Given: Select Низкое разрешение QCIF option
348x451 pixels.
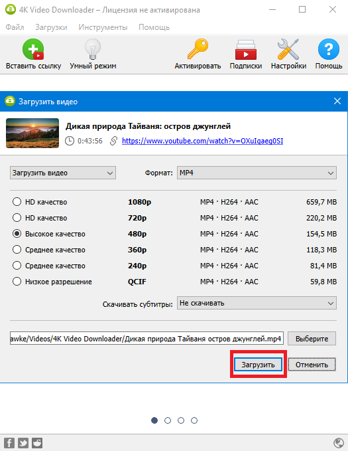Looking at the screenshot, I should 17,282.
